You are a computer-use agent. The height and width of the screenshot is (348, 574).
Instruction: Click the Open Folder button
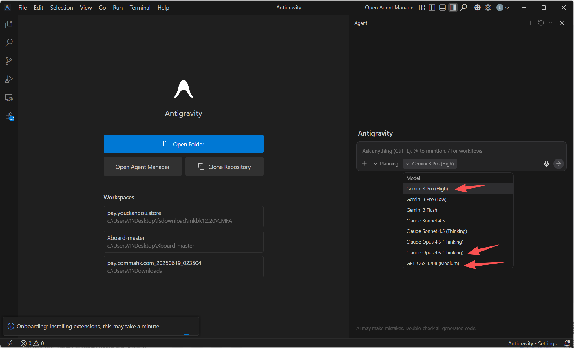(183, 144)
